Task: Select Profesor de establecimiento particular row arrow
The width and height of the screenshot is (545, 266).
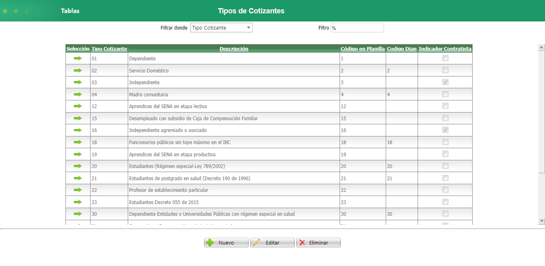Action: click(78, 190)
